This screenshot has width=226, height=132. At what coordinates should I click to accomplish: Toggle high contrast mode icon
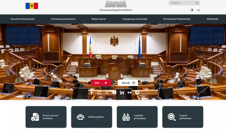click(192, 10)
